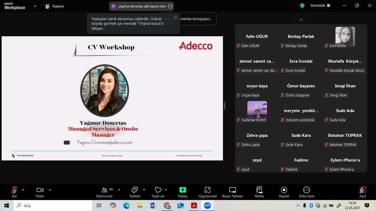Viewport: 376px width, 211px height.
Task: Open Windows Start menu
Action: 7,205
